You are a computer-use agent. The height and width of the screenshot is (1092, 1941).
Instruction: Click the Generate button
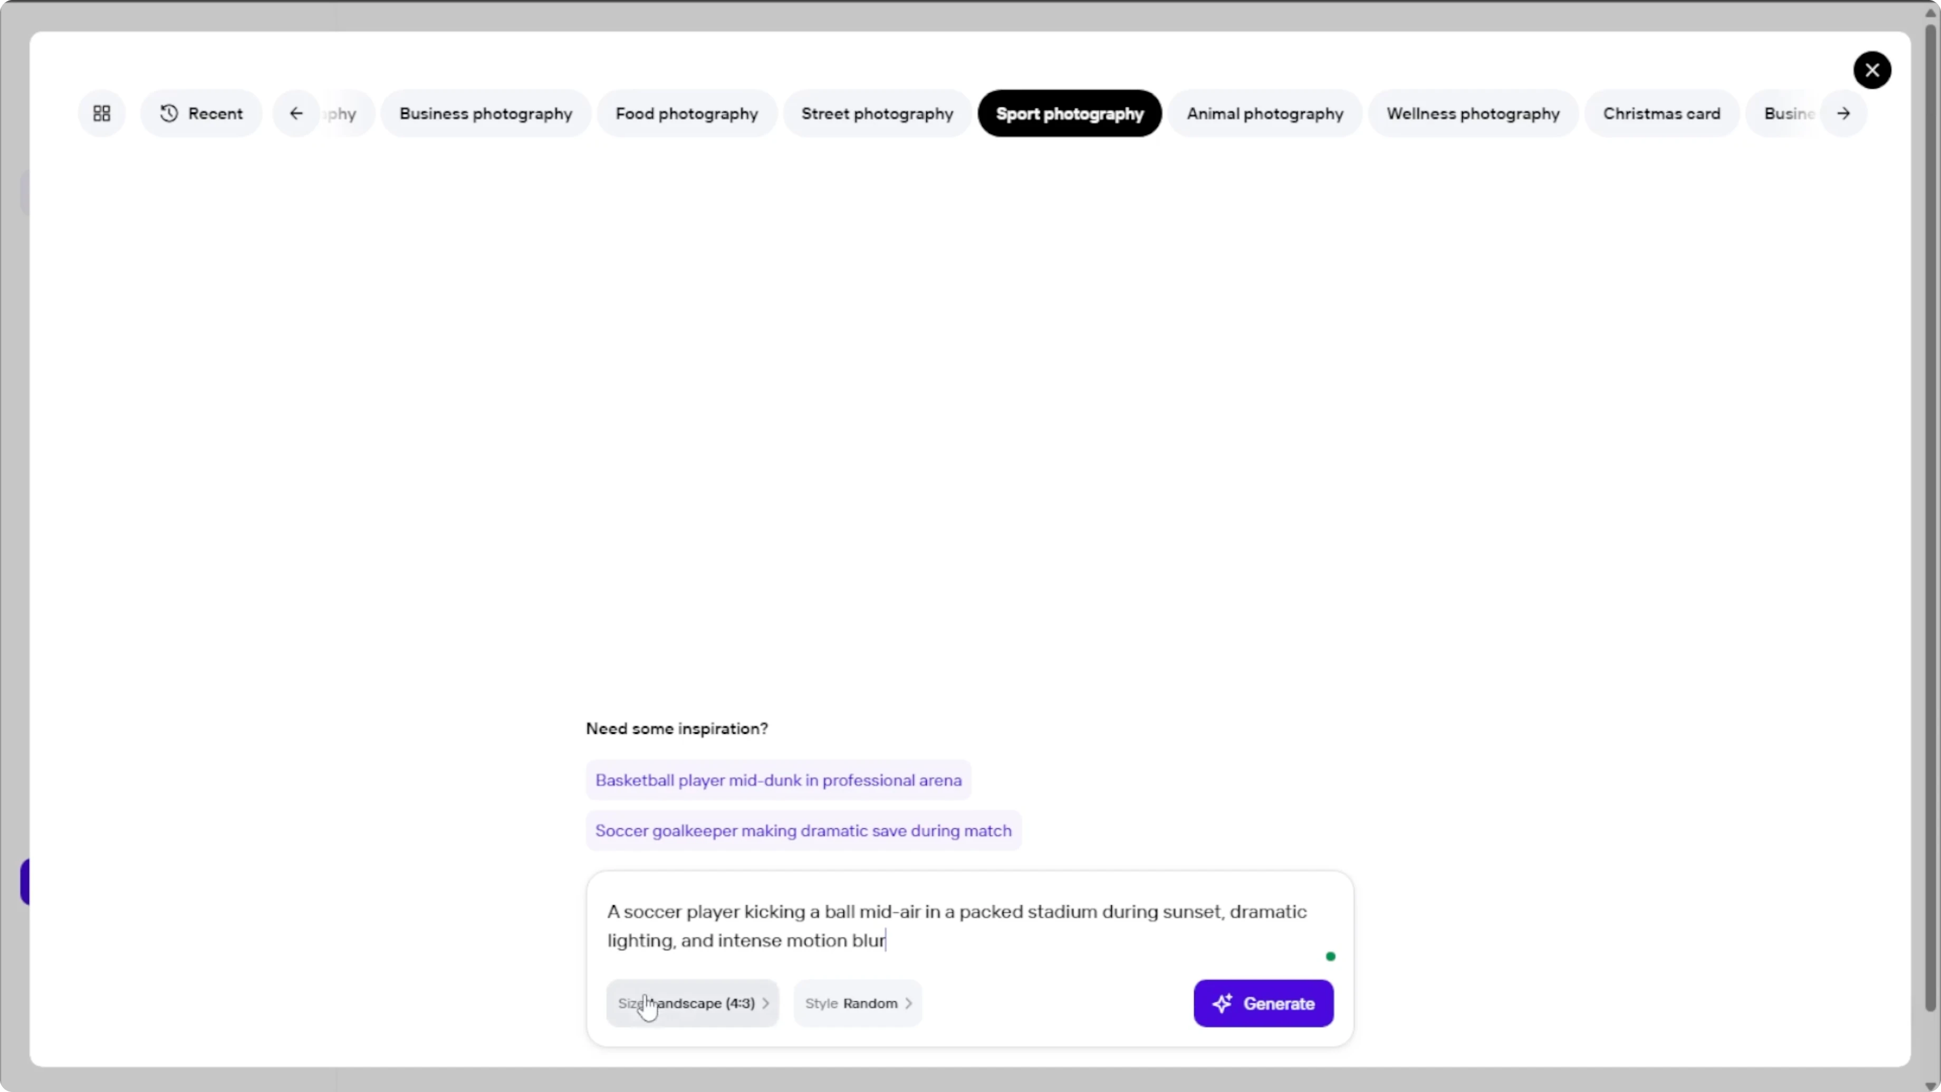pyautogui.click(x=1264, y=1003)
